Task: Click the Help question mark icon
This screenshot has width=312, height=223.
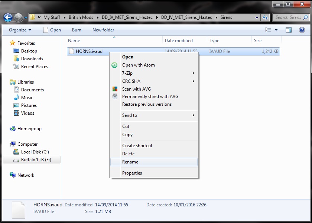Action: coord(302,30)
